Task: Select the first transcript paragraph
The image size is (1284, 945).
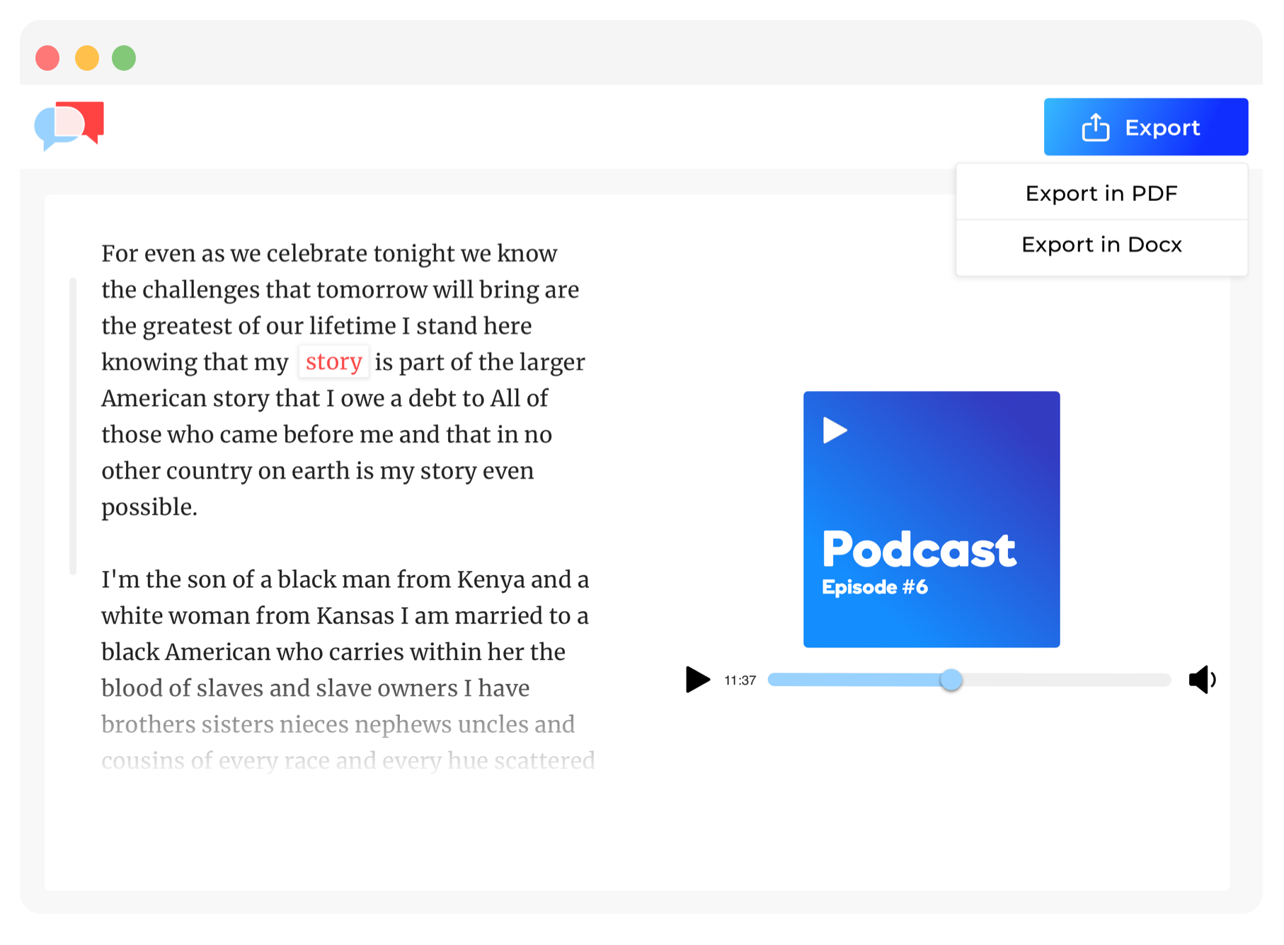Action: pyautogui.click(x=340, y=378)
